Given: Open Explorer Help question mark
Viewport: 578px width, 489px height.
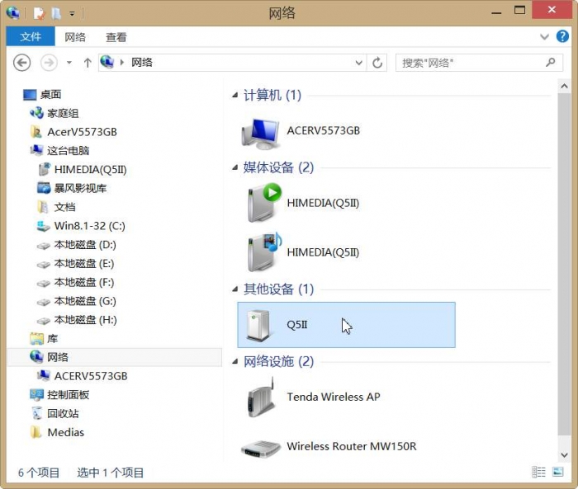Looking at the screenshot, I should coord(562,36).
